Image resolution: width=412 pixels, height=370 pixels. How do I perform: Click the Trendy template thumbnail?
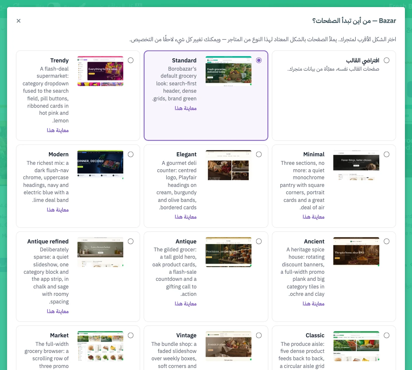click(x=100, y=71)
